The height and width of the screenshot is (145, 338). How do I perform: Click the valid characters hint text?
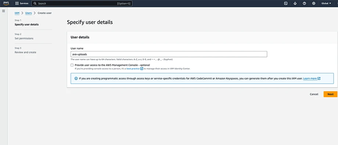(121, 59)
